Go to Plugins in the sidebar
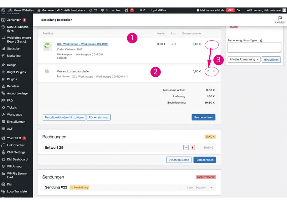This screenshot has height=205, width=287. tap(12, 79)
